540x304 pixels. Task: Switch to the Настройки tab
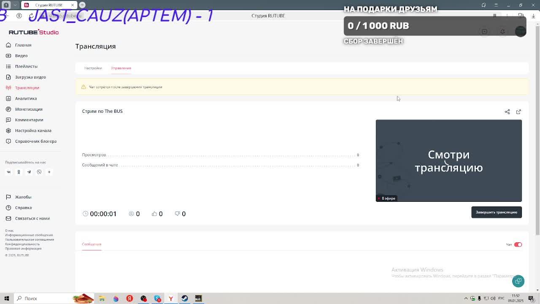(x=93, y=68)
